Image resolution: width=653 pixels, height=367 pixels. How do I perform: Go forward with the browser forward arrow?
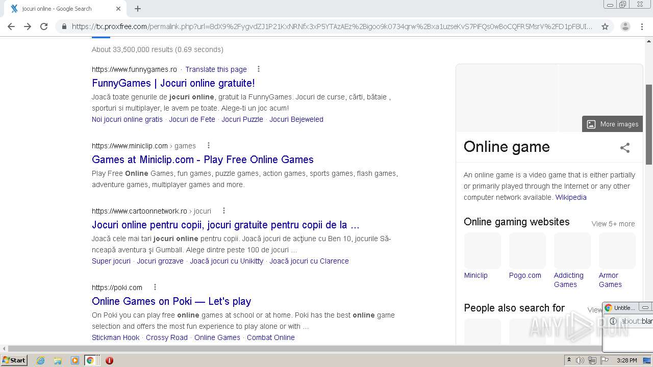pyautogui.click(x=28, y=27)
